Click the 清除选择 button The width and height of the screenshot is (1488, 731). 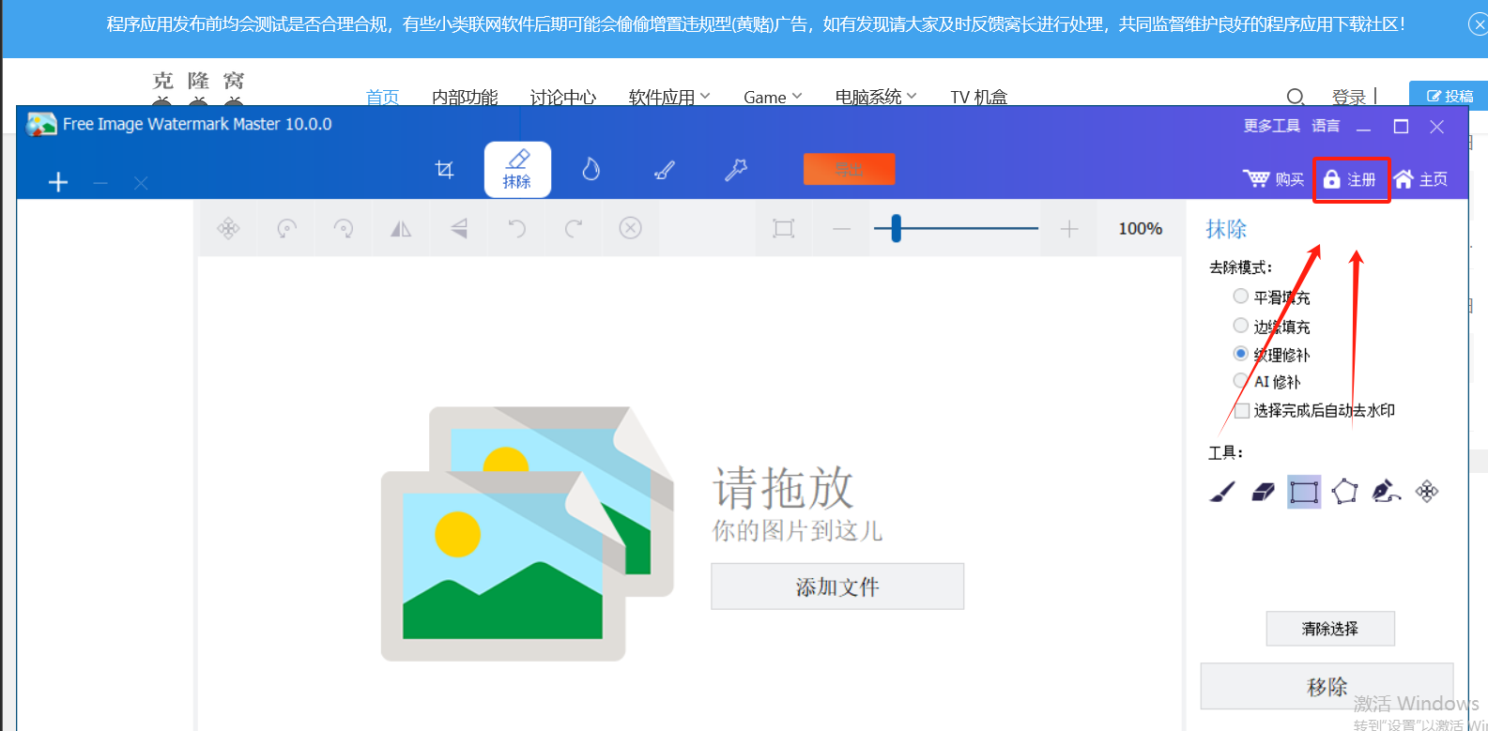pyautogui.click(x=1329, y=629)
